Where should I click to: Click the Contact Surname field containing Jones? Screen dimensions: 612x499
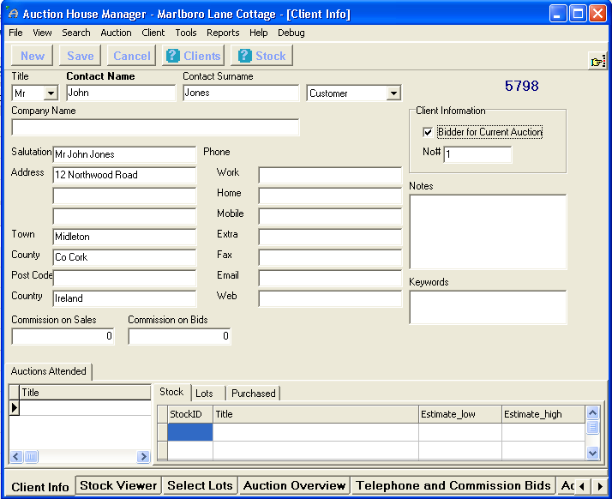click(x=241, y=93)
